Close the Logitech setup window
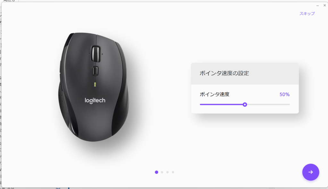The width and height of the screenshot is (328, 189). tap(325, 5)
